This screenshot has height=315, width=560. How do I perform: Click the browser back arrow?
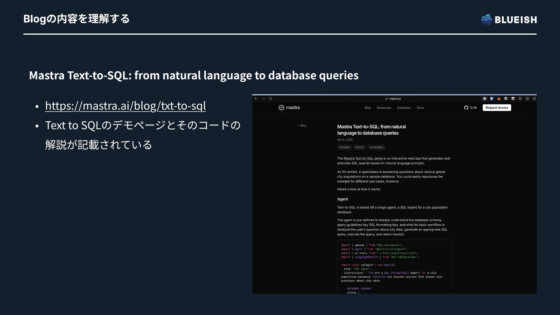click(256, 99)
